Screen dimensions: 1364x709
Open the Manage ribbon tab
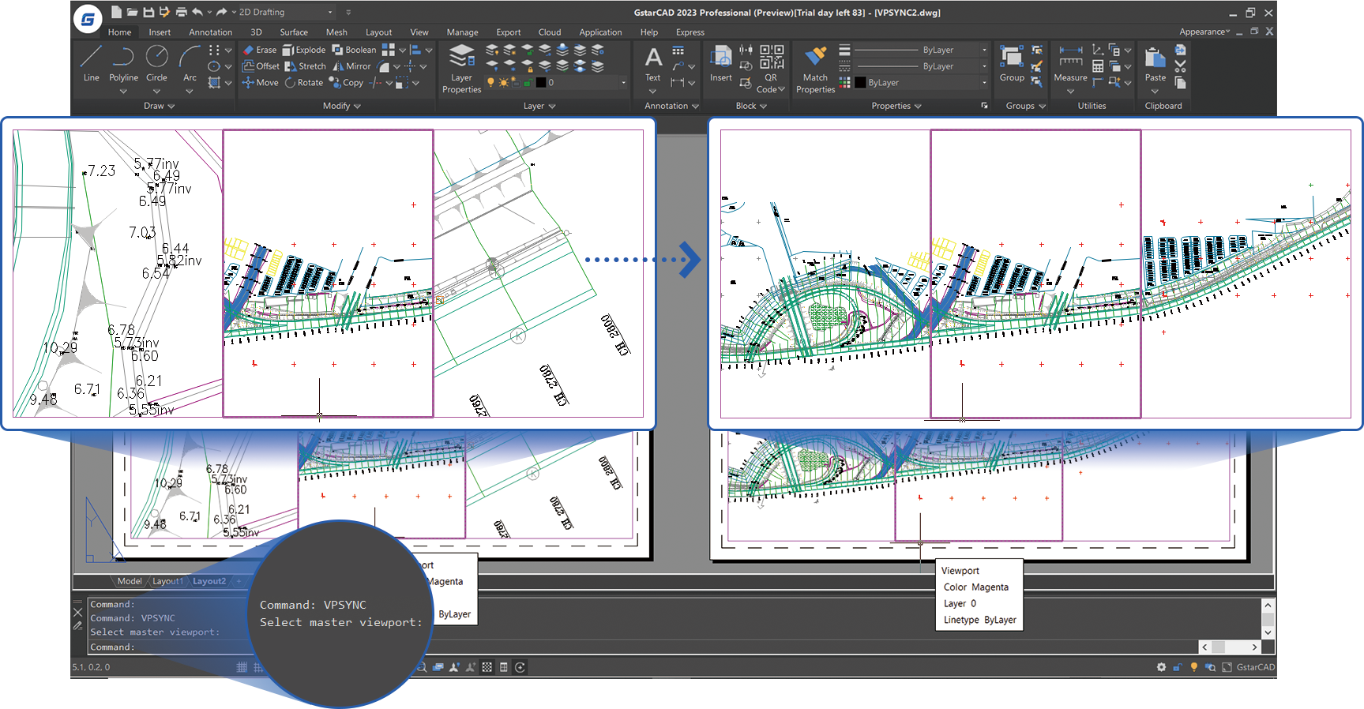462,32
